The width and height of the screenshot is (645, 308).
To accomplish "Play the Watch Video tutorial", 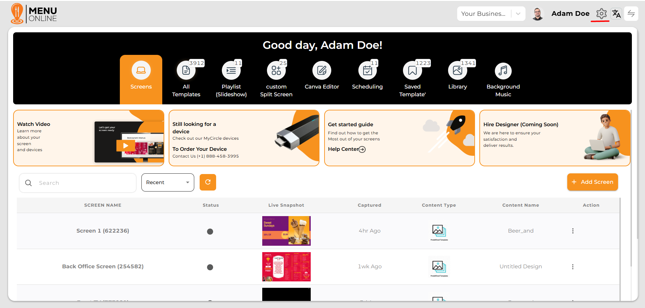I will point(126,146).
